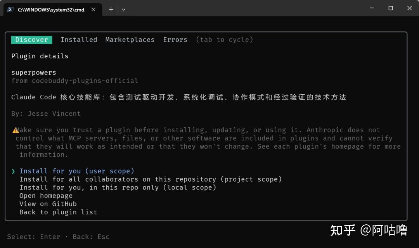The width and height of the screenshot is (419, 248).
Task: Choose Install for all collaborators (project scope)
Action: click(x=151, y=179)
